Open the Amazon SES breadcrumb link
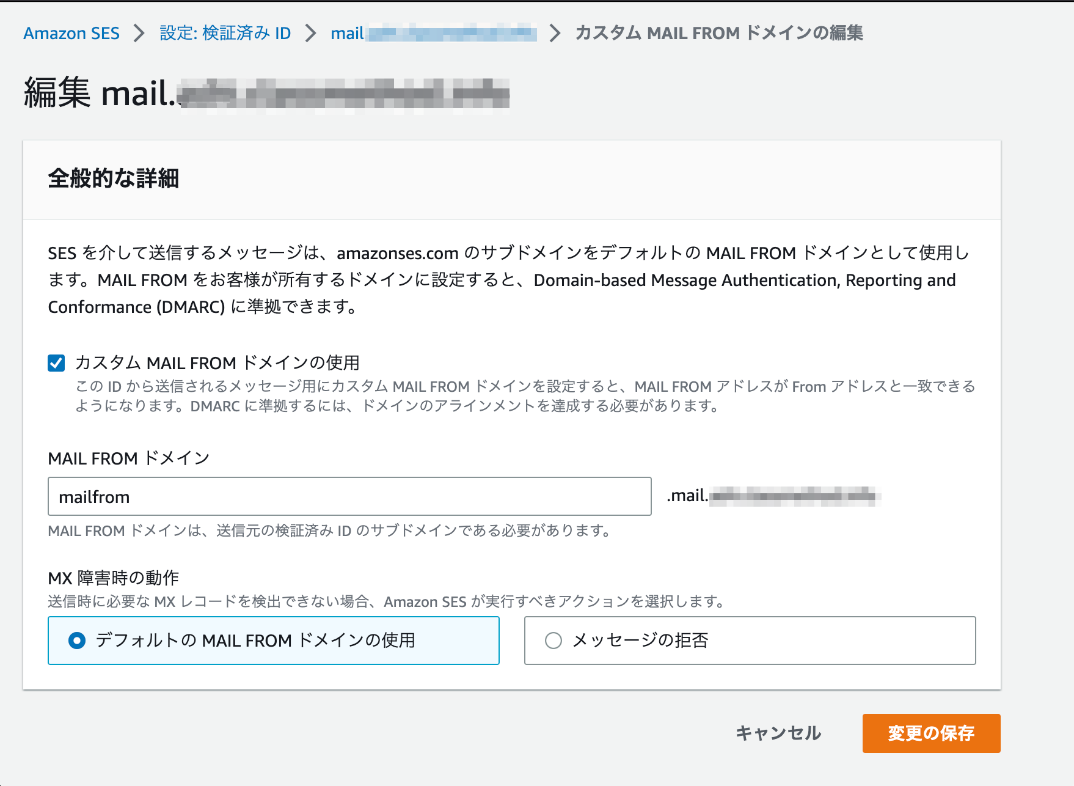 [x=71, y=34]
